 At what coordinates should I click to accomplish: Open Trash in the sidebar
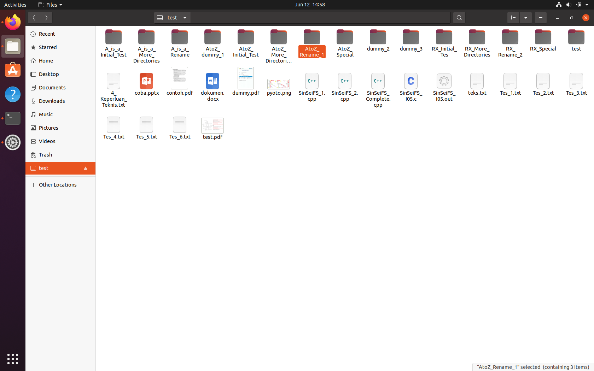(45, 154)
